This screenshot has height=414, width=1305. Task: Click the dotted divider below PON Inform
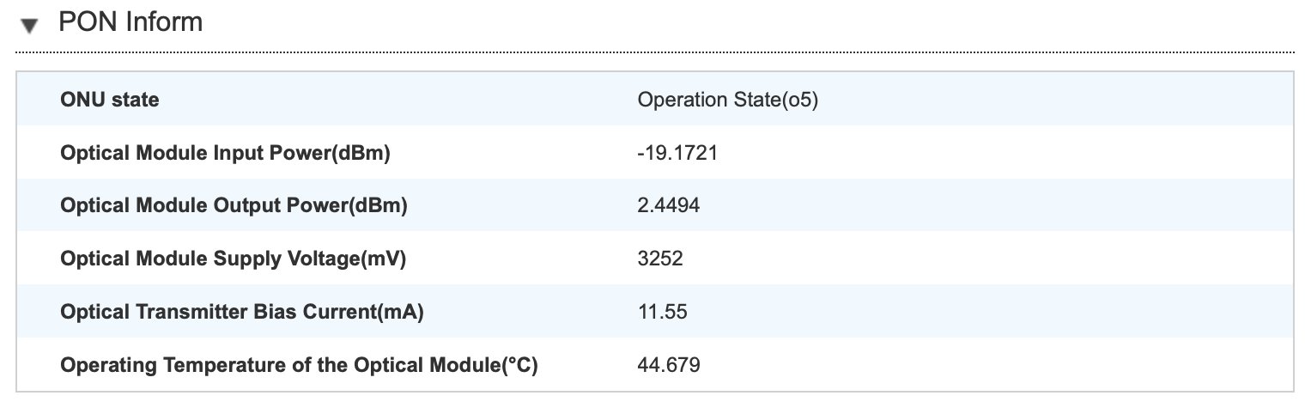click(654, 52)
